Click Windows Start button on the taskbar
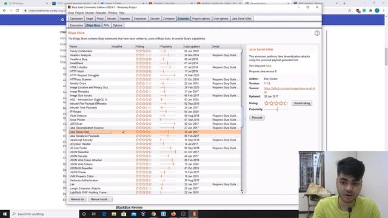 pos(5,214)
